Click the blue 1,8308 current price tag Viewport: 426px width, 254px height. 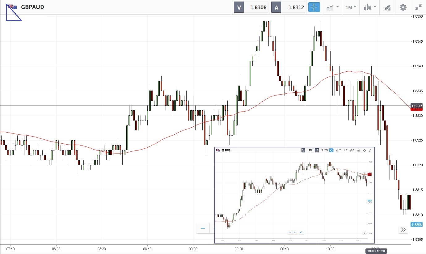(418, 225)
